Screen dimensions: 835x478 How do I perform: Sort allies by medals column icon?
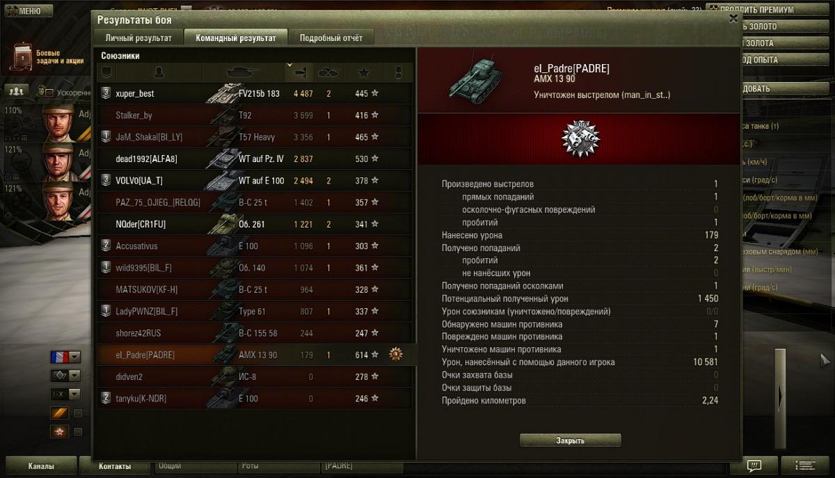(x=399, y=72)
